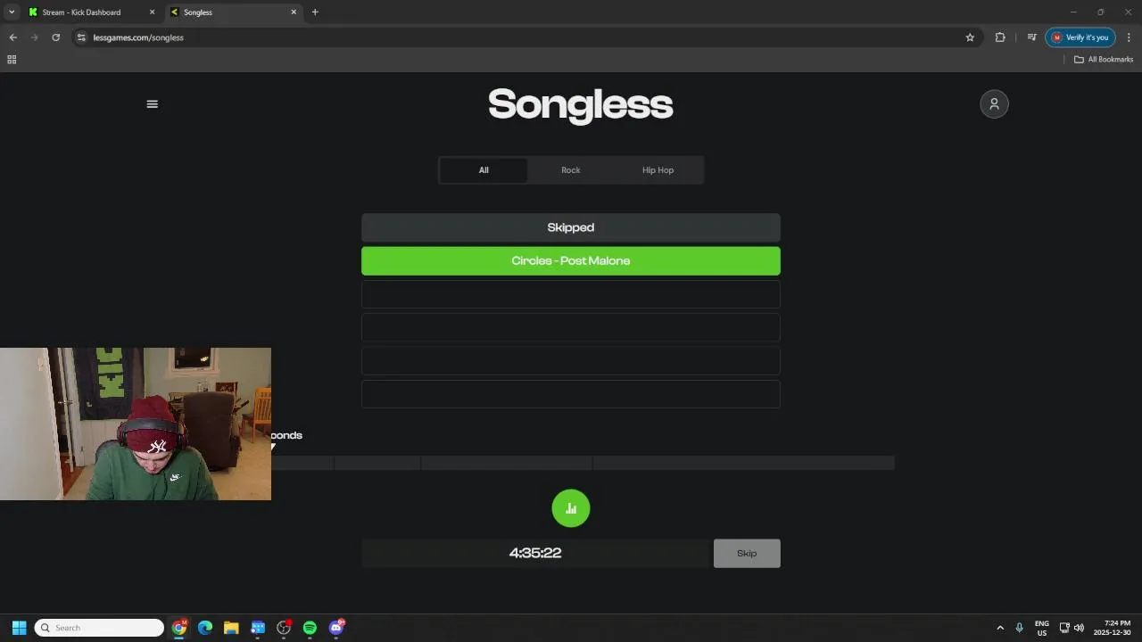This screenshot has height=642, width=1142.
Task: Select the All genre tab
Action: coord(484,170)
